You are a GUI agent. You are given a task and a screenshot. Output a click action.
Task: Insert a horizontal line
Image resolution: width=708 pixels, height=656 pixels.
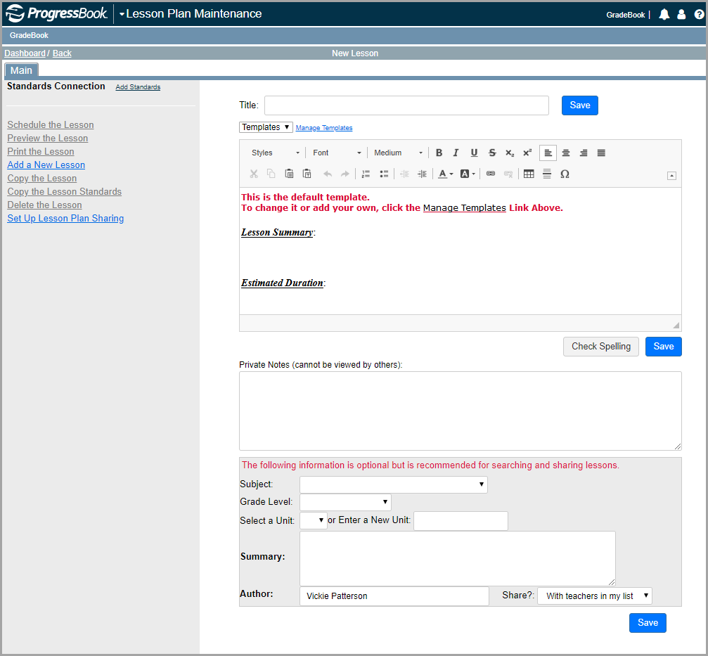[547, 174]
